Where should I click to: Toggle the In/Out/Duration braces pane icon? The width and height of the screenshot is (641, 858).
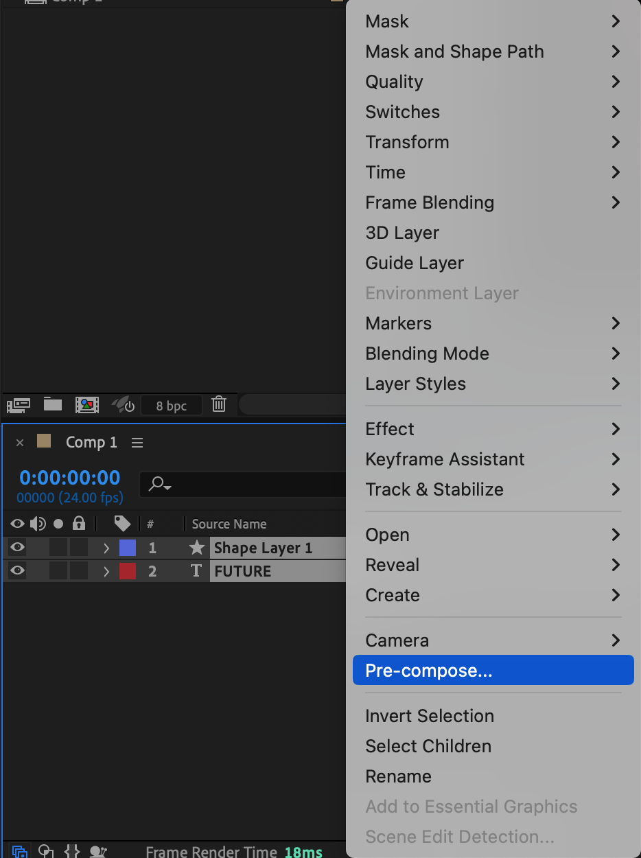pyautogui.click(x=72, y=851)
